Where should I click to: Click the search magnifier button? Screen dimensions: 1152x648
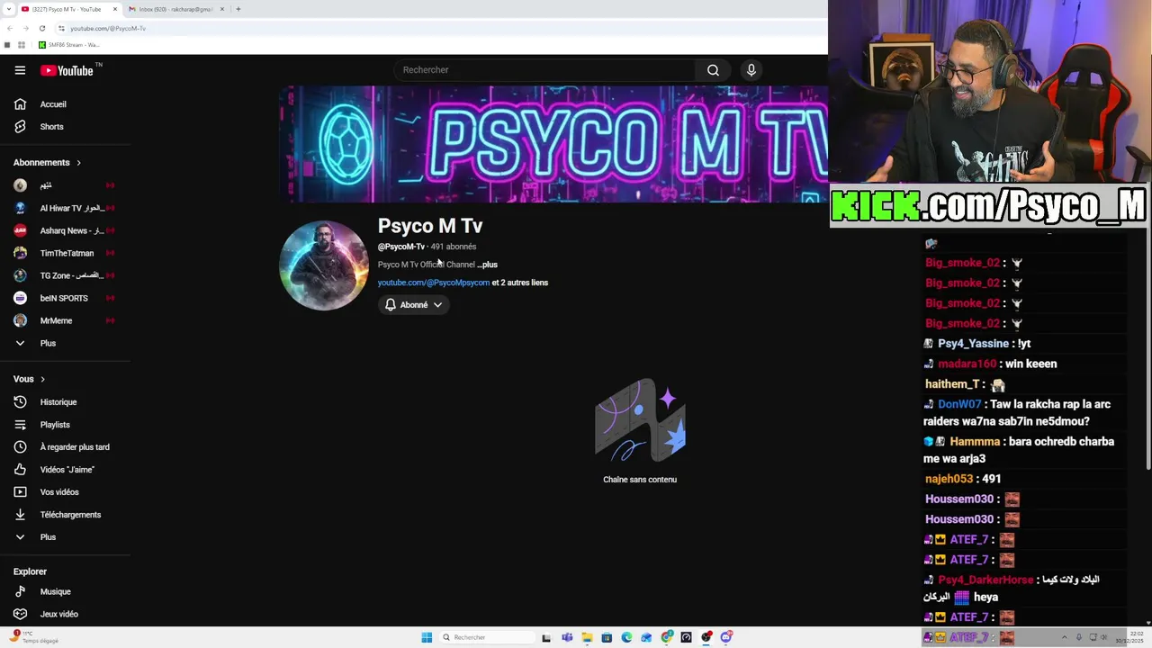713,70
